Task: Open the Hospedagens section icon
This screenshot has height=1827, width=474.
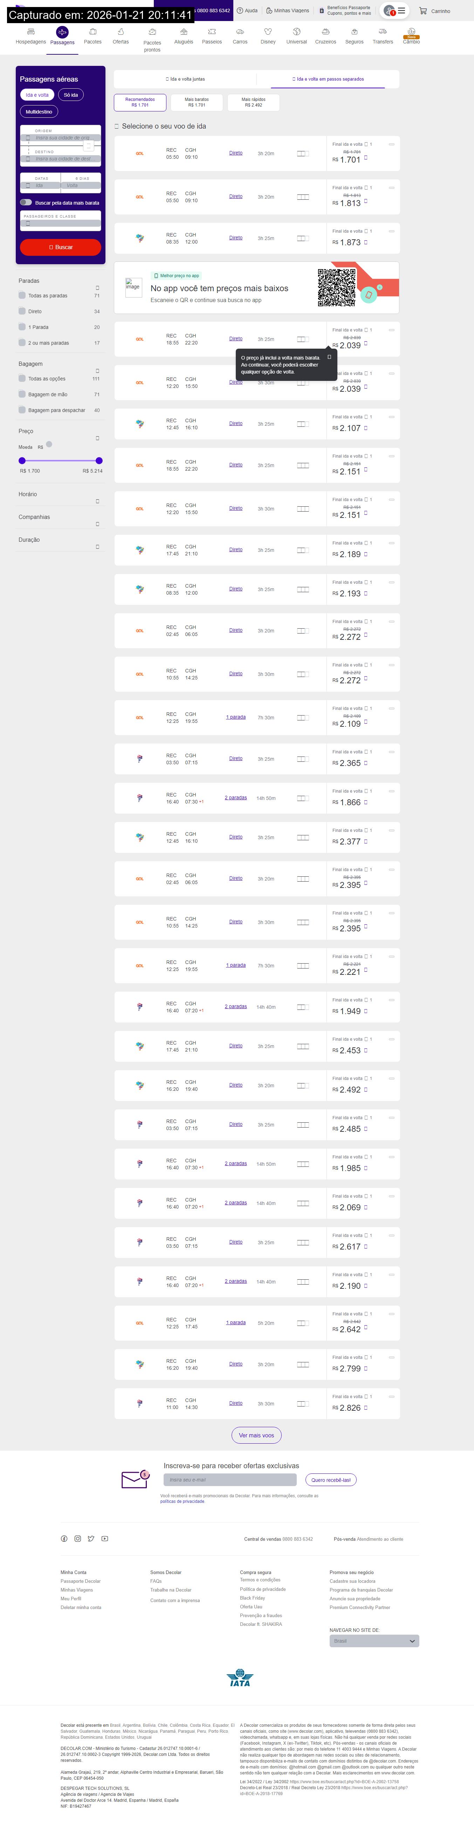Action: [30, 32]
